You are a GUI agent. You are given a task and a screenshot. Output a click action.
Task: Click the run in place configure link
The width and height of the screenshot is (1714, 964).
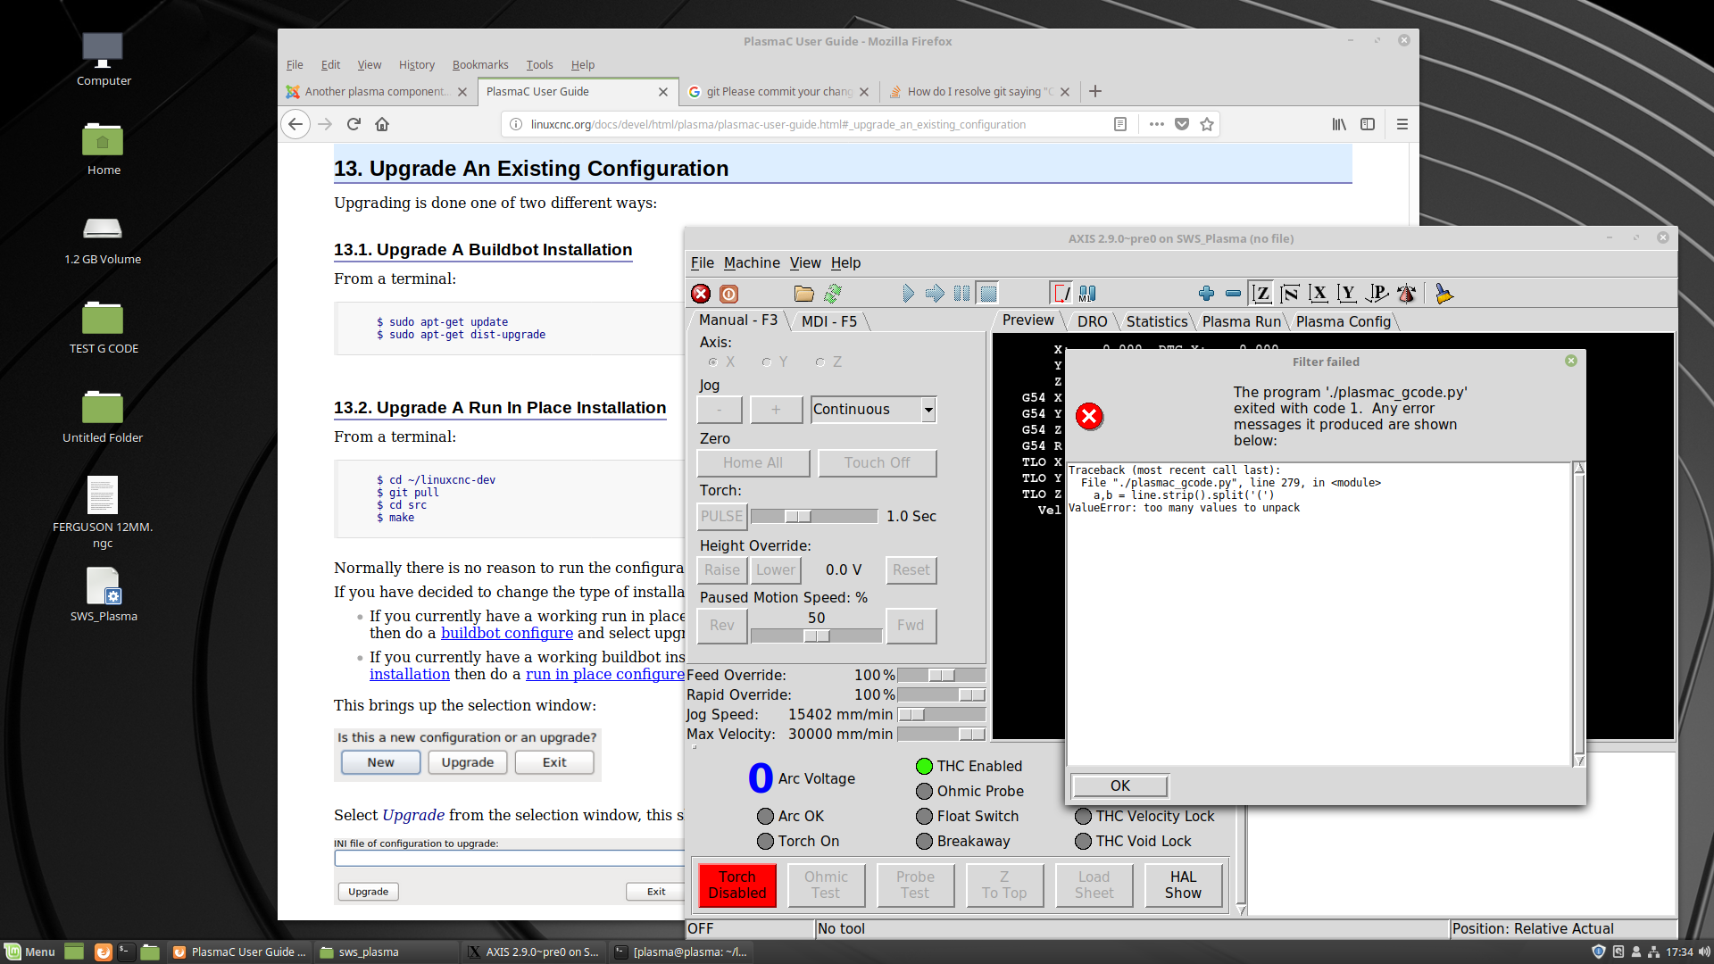[x=605, y=674]
